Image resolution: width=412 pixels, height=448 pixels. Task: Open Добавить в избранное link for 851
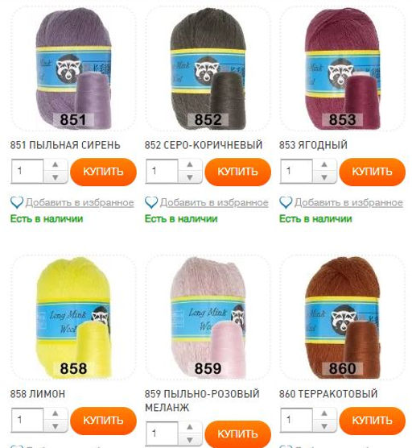click(x=80, y=202)
